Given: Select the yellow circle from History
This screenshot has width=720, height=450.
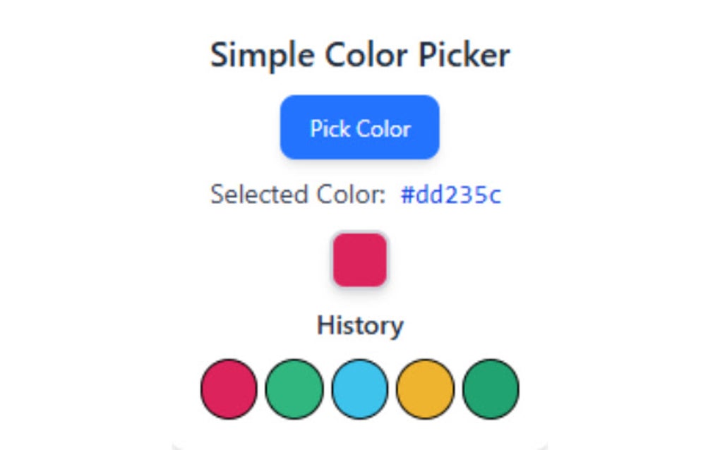Looking at the screenshot, I should tap(424, 387).
